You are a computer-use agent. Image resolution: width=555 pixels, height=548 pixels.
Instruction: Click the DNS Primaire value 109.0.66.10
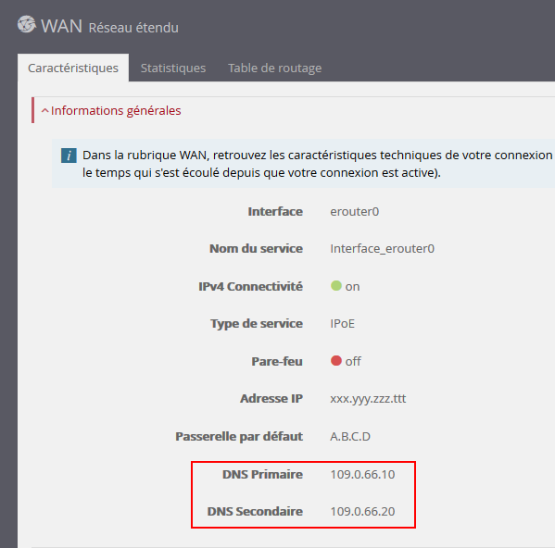click(362, 475)
